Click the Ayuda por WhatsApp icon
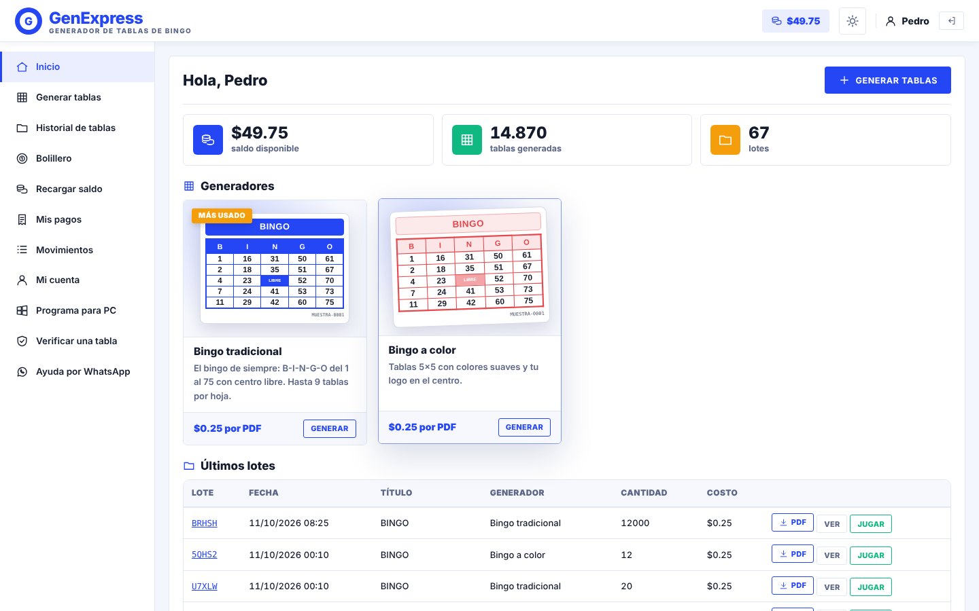This screenshot has width=979, height=611. (x=22, y=371)
